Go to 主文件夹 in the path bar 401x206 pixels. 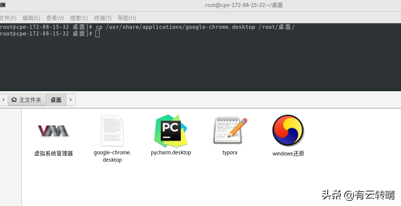tap(27, 100)
